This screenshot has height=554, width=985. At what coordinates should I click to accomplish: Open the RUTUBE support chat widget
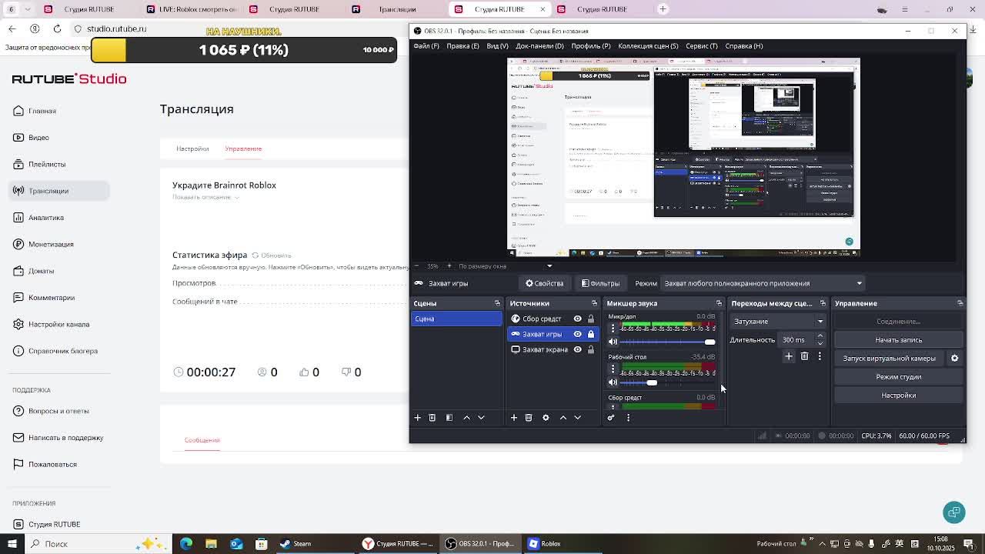pos(954,512)
